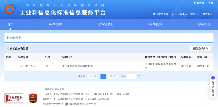Switch to the 标准制修订 tab
This screenshot has width=218, height=107.
coord(106,24)
